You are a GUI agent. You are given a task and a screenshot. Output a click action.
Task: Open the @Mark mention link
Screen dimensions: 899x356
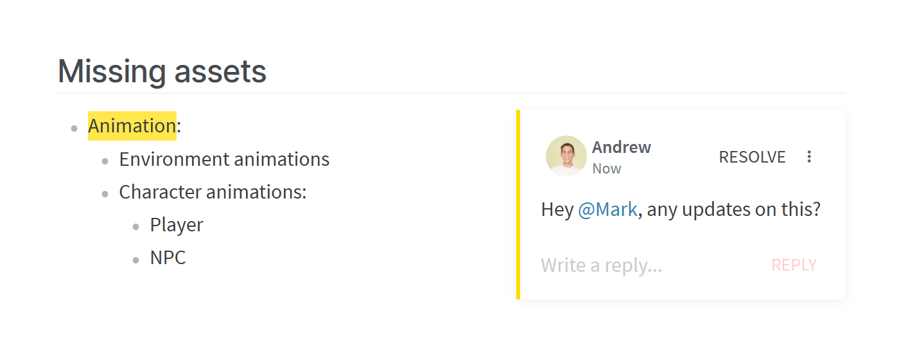tap(608, 209)
